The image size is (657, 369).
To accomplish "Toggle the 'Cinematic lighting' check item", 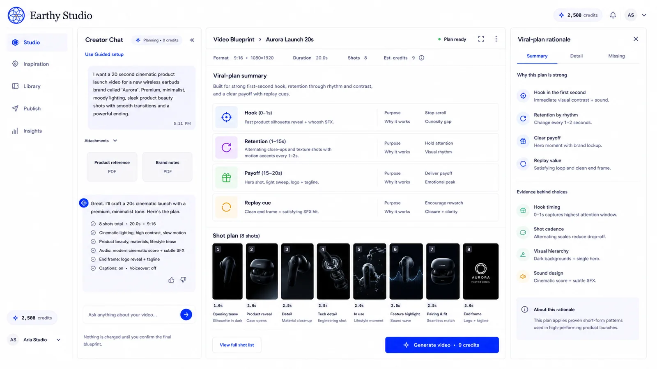I will [x=93, y=233].
